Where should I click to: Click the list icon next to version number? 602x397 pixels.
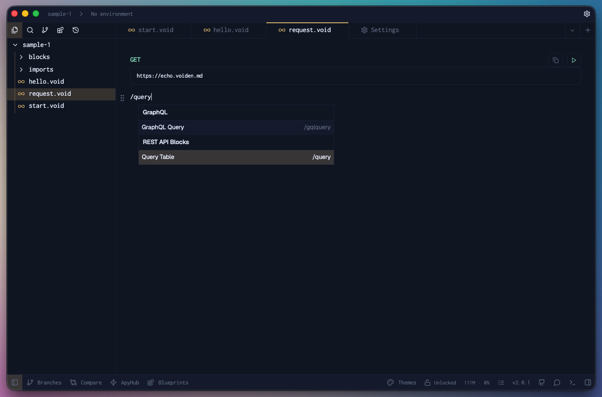501,383
